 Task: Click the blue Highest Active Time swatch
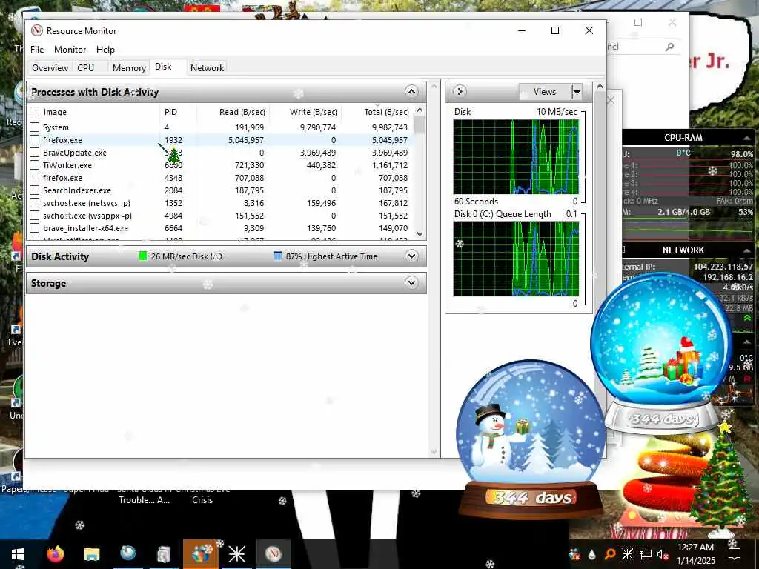[277, 256]
